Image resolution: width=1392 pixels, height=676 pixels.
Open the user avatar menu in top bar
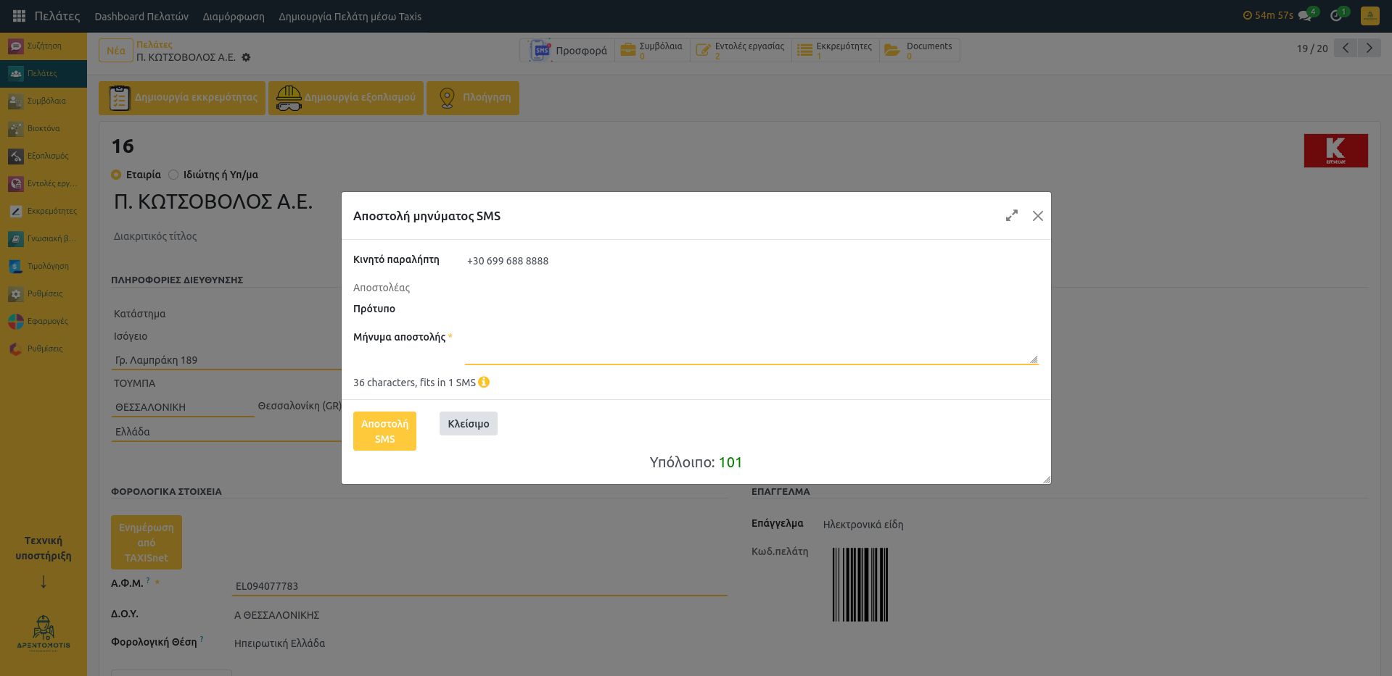[x=1370, y=16]
